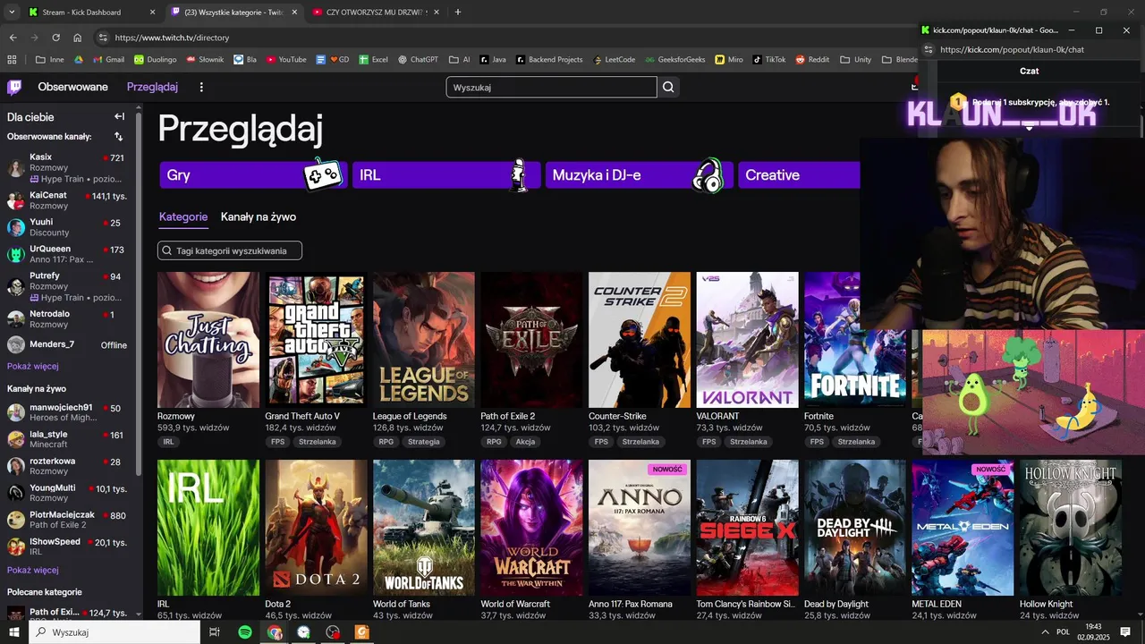Open Spotify from the taskbar
The height and width of the screenshot is (644, 1145).
pos(245,632)
